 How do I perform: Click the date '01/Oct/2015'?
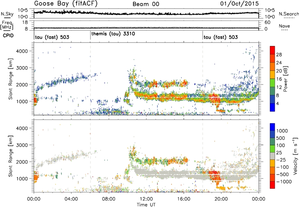(x=240, y=4)
